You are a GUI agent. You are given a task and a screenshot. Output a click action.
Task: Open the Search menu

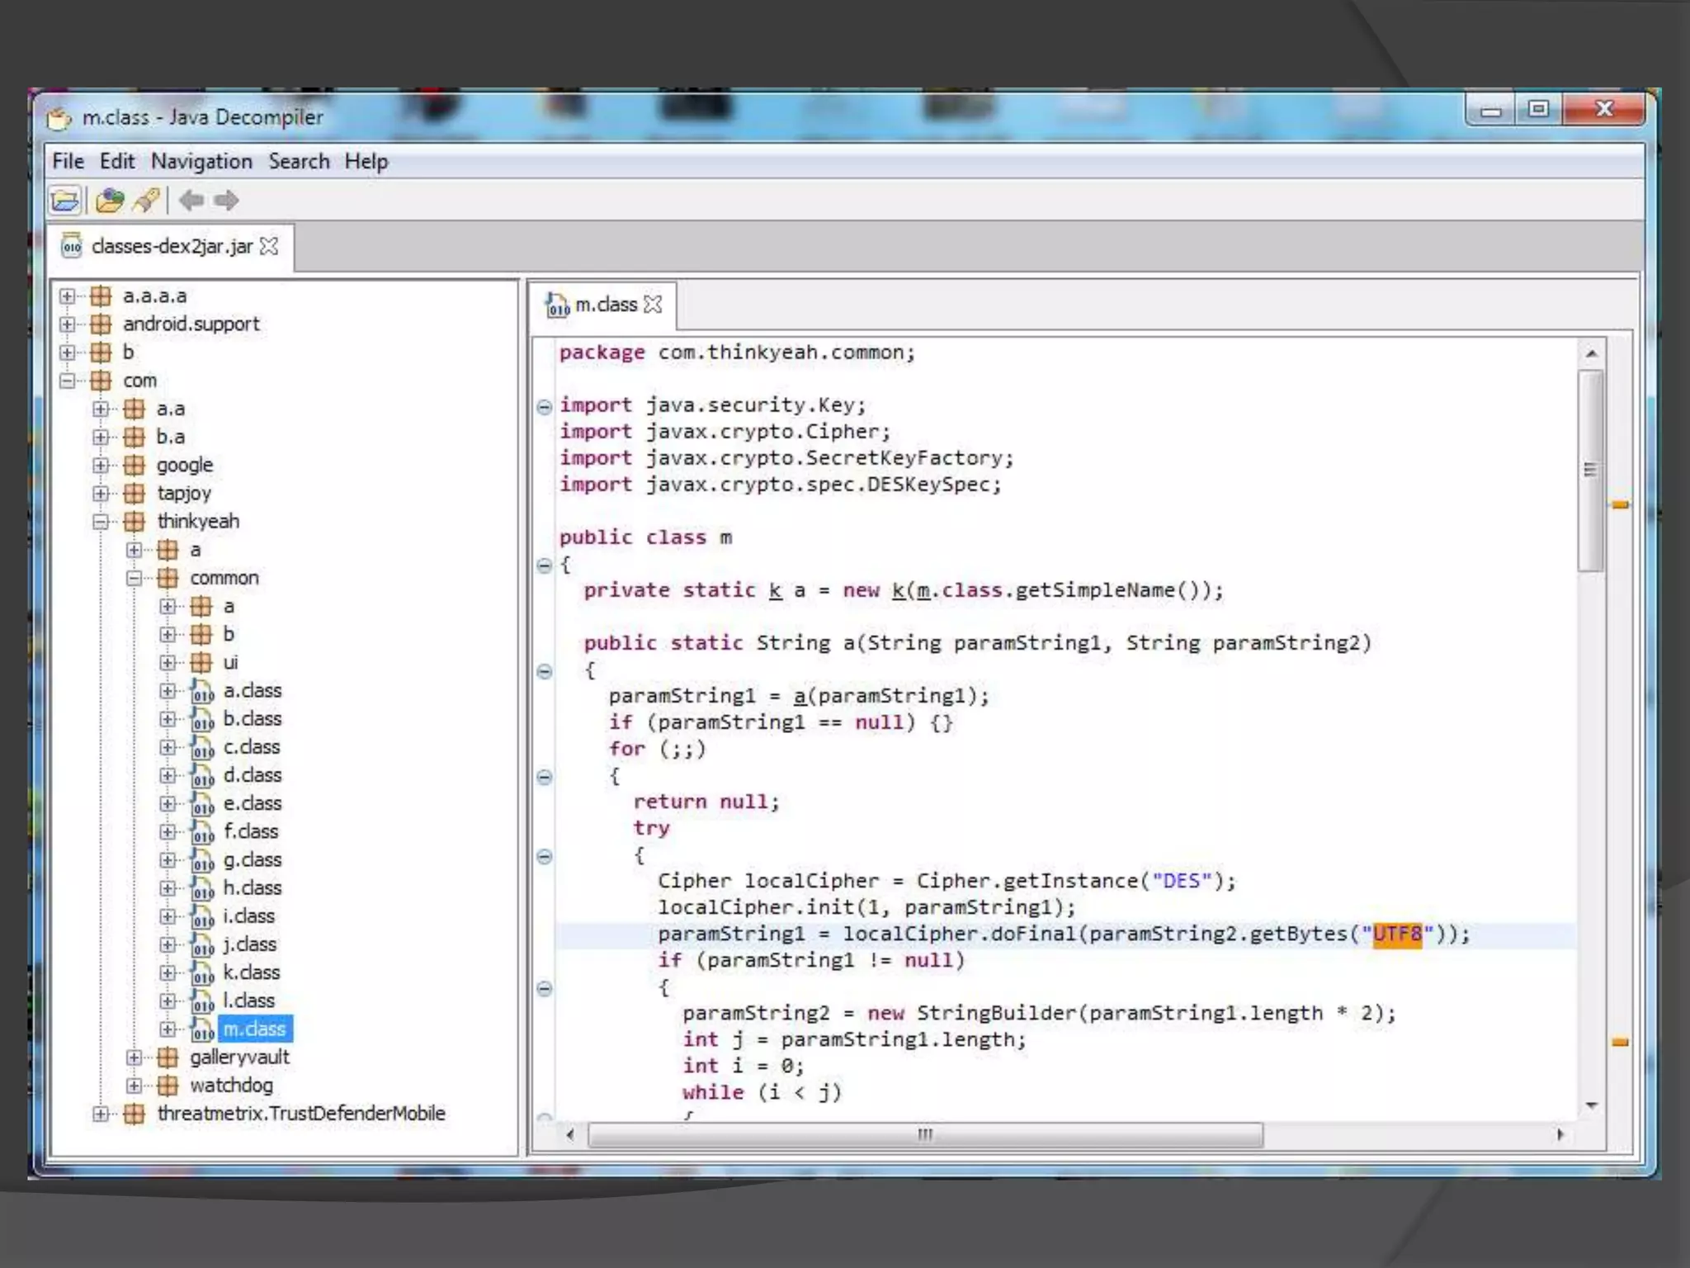click(298, 162)
